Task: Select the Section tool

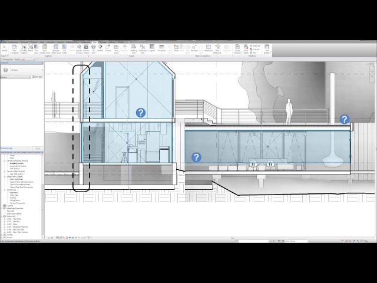Action: [100, 48]
